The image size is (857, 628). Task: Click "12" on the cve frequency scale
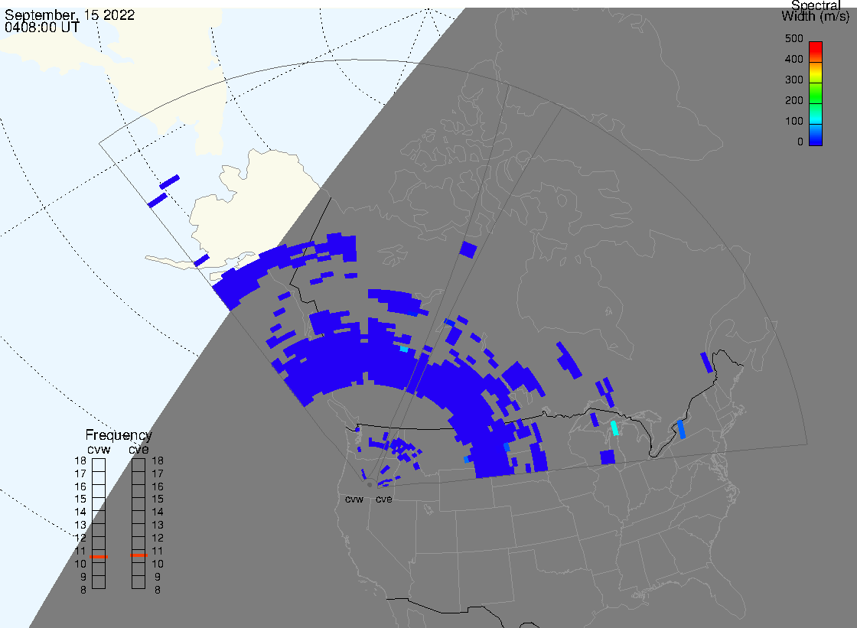158,539
